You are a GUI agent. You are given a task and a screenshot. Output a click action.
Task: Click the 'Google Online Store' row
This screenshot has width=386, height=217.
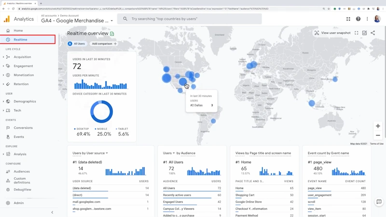point(264,202)
